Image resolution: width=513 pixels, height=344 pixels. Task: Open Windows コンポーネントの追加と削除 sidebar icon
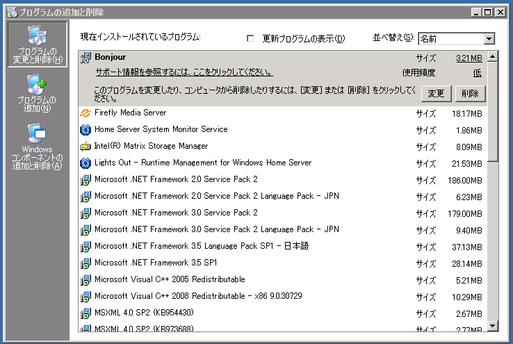click(37, 147)
